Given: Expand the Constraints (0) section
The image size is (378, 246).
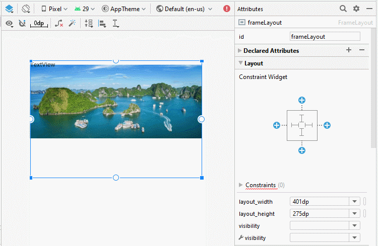Looking at the screenshot, I should click(240, 185).
